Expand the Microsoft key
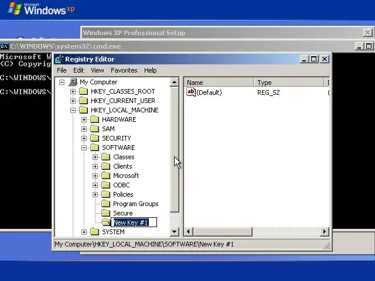The height and width of the screenshot is (281, 375). coord(95,176)
